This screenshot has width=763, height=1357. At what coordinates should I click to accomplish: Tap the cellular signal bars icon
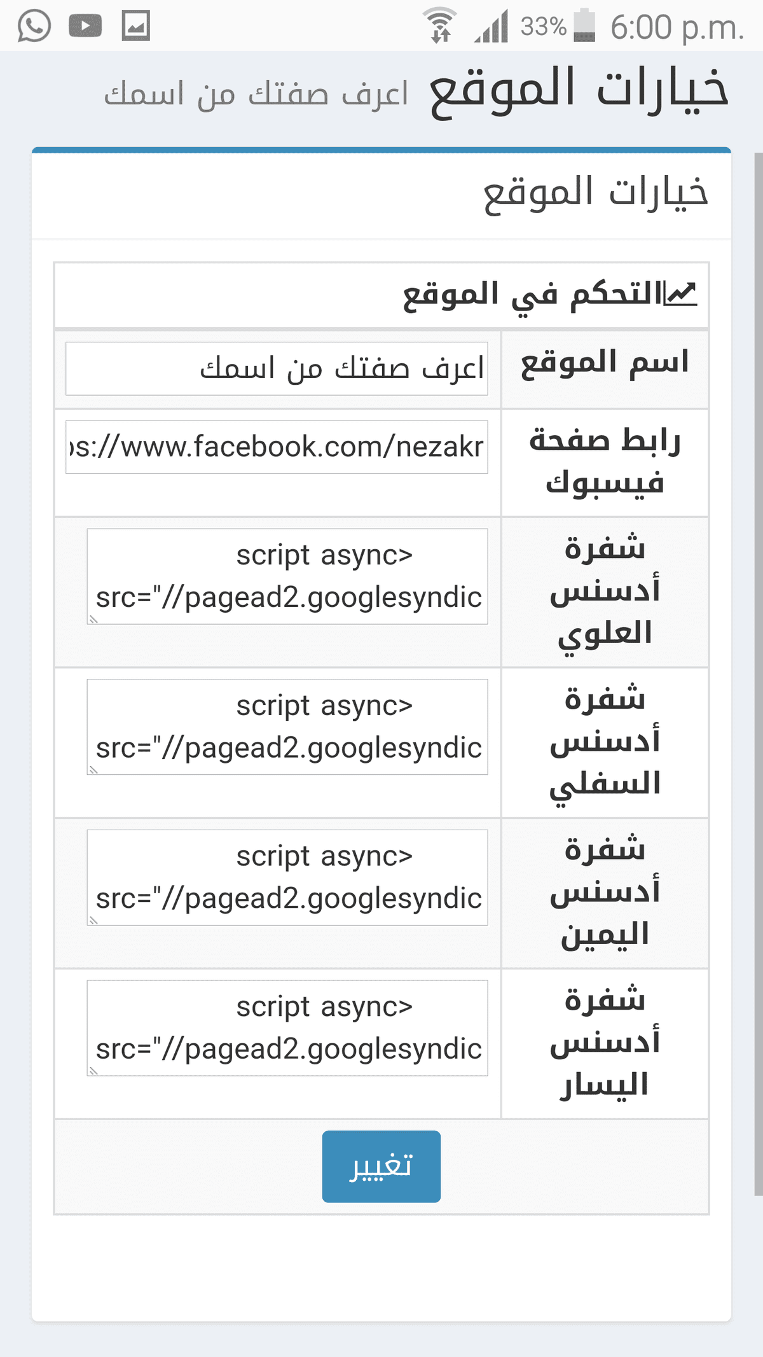491,27
